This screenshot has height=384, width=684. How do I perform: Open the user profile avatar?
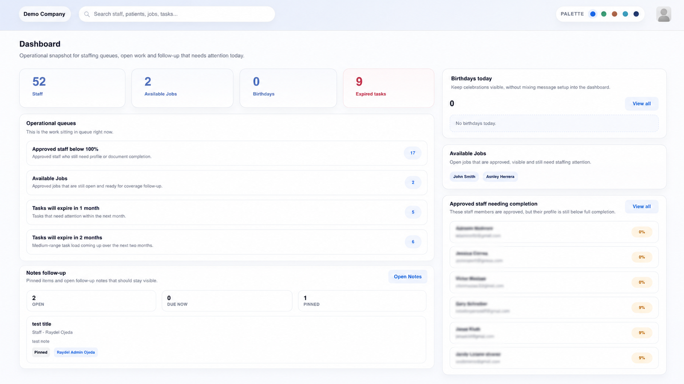(663, 14)
